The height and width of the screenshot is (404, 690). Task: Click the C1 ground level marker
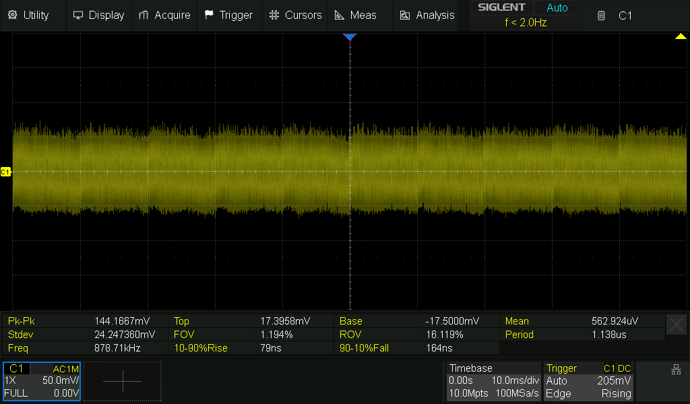pos(5,172)
